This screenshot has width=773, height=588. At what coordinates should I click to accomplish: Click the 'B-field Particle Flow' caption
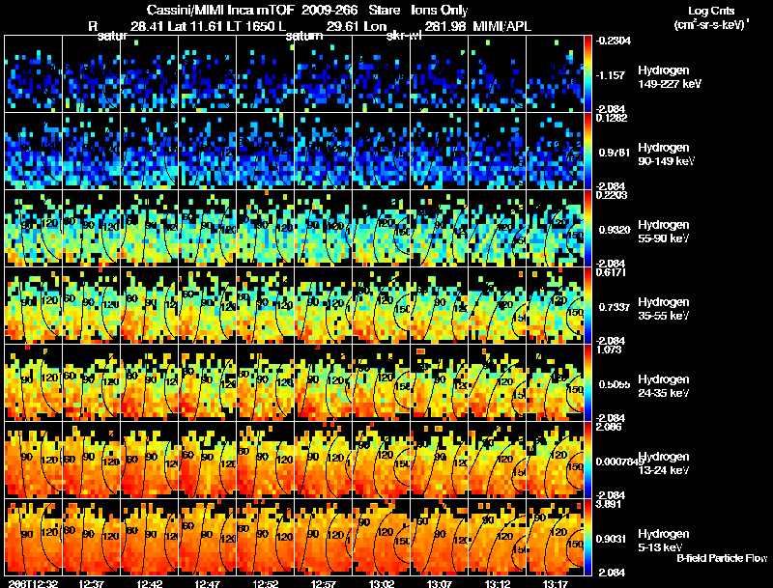[x=722, y=558]
